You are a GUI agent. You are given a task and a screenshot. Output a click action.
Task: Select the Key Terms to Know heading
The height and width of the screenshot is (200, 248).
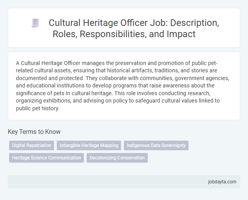coord(34,132)
